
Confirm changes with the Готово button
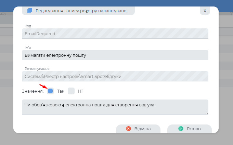click(189, 129)
